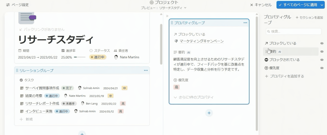Image resolution: width=327 pixels, height=135 pixels.
Task: Click the plus icon beside 新規
Action: click(x=21, y=119)
